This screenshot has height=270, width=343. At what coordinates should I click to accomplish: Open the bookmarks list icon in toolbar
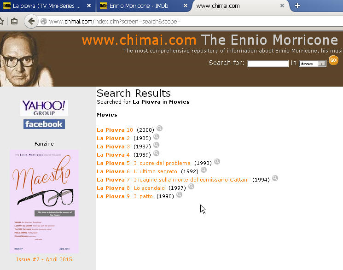click(x=14, y=22)
